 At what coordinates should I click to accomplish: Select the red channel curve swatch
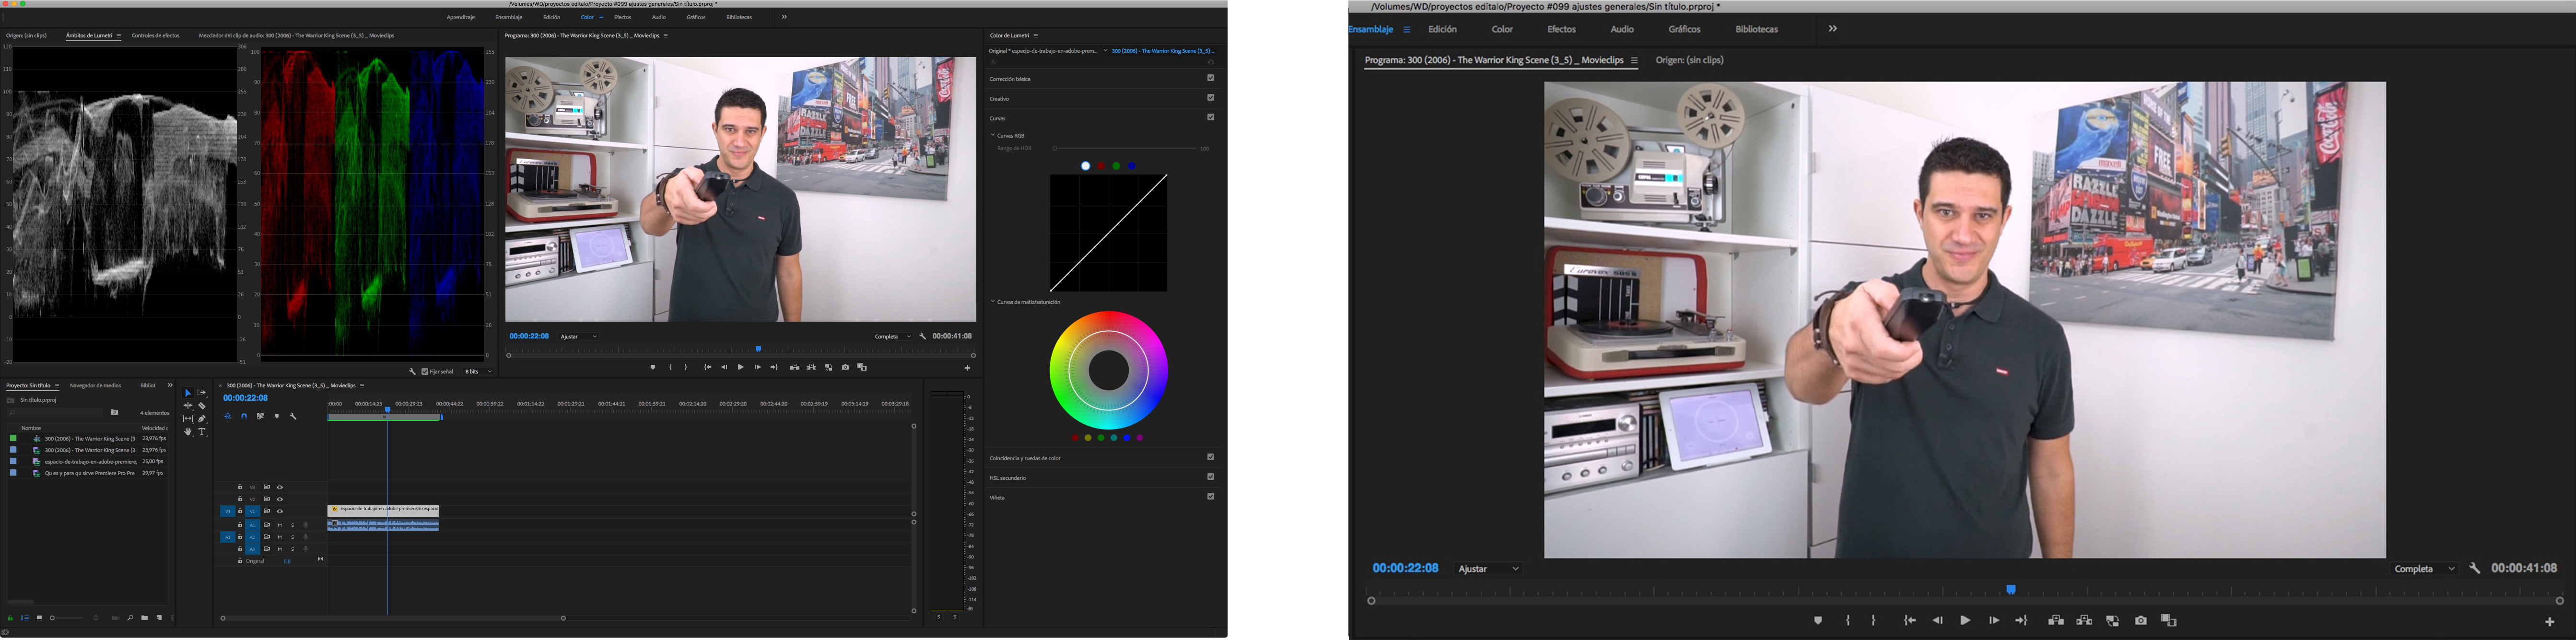1101,166
